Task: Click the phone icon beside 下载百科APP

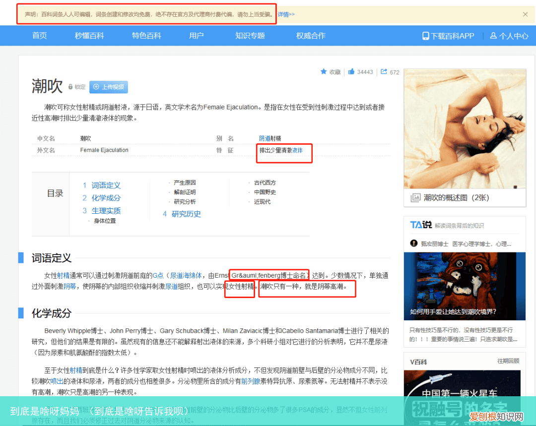Action: coord(426,36)
